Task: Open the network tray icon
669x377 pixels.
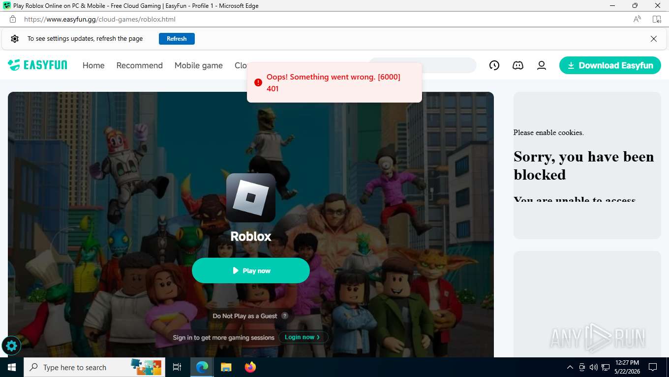Action: coord(606,367)
